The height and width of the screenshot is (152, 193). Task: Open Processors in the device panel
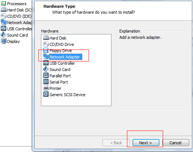(17, 4)
